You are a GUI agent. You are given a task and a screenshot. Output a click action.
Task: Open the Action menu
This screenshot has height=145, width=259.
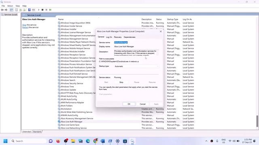click(10, 6)
